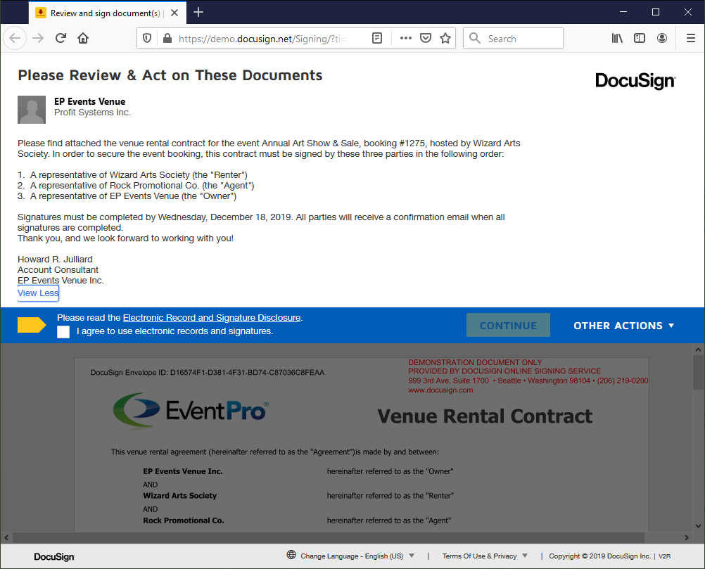Click in the URL address bar
Screen dimensions: 705x569
tap(262, 39)
